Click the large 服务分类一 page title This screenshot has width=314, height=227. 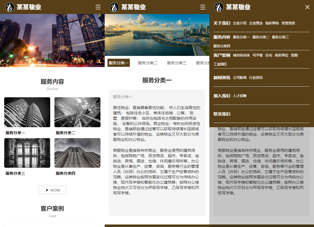pyautogui.click(x=157, y=80)
